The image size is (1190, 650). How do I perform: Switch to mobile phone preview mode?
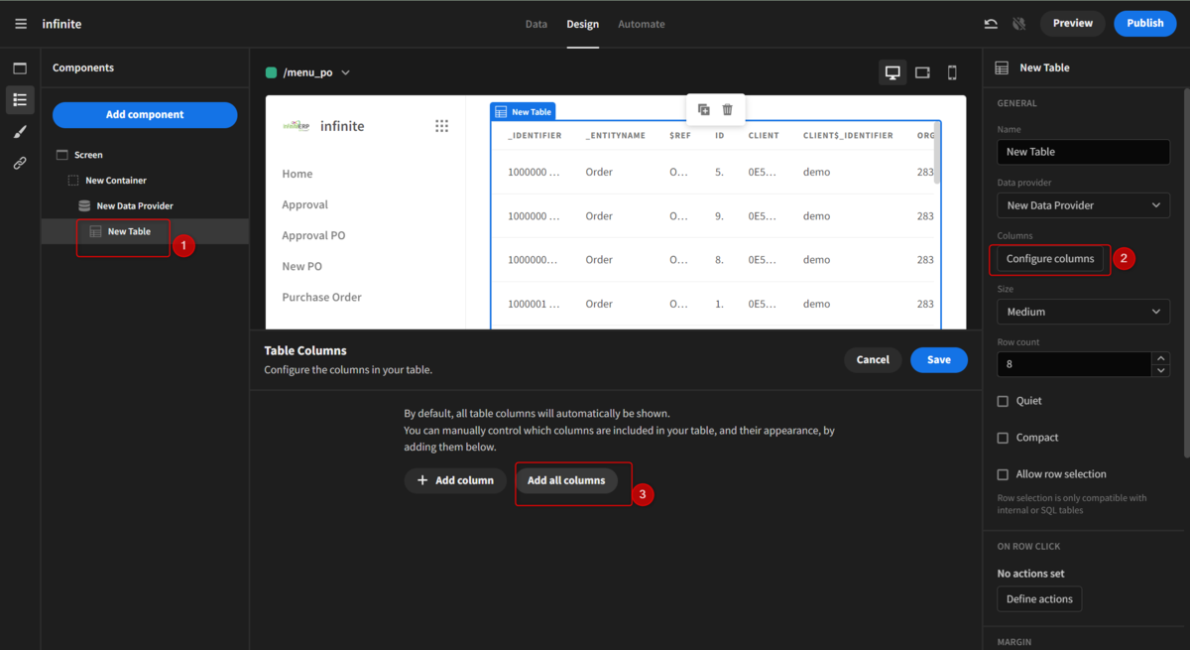(x=952, y=71)
